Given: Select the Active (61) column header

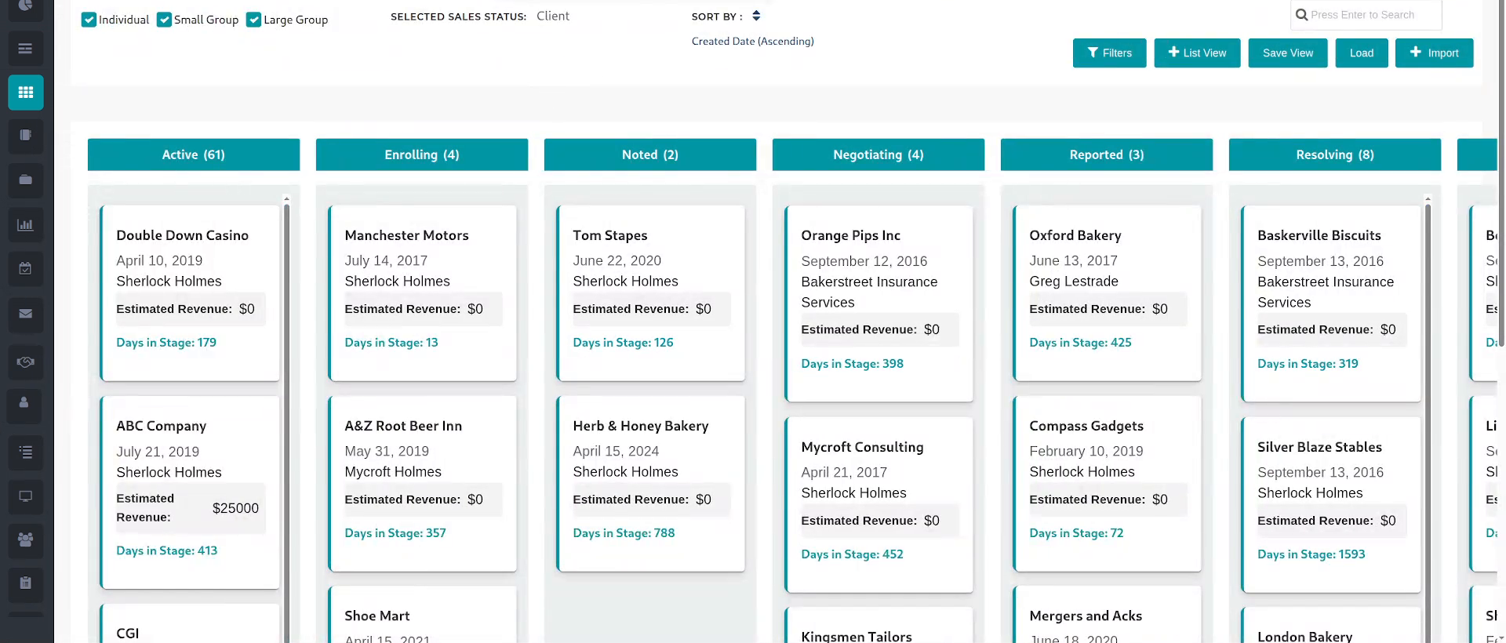Looking at the screenshot, I should (x=194, y=154).
